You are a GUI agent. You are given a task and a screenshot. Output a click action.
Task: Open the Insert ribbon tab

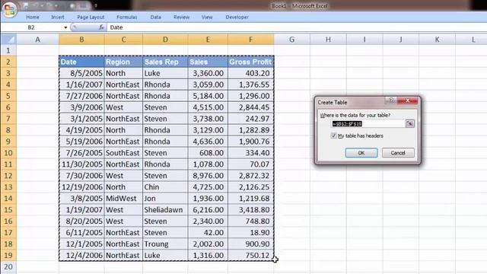click(58, 17)
